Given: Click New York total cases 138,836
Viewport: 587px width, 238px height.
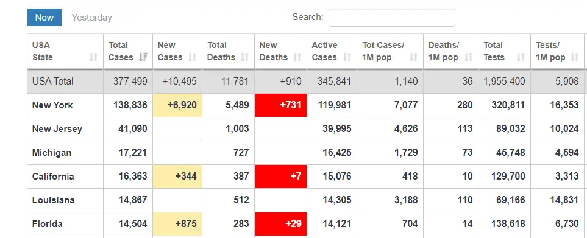Looking at the screenshot, I should point(130,105).
